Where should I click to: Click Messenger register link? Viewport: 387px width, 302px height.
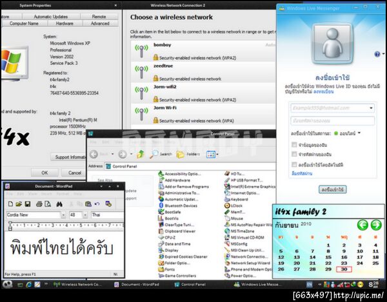[x=323, y=91]
